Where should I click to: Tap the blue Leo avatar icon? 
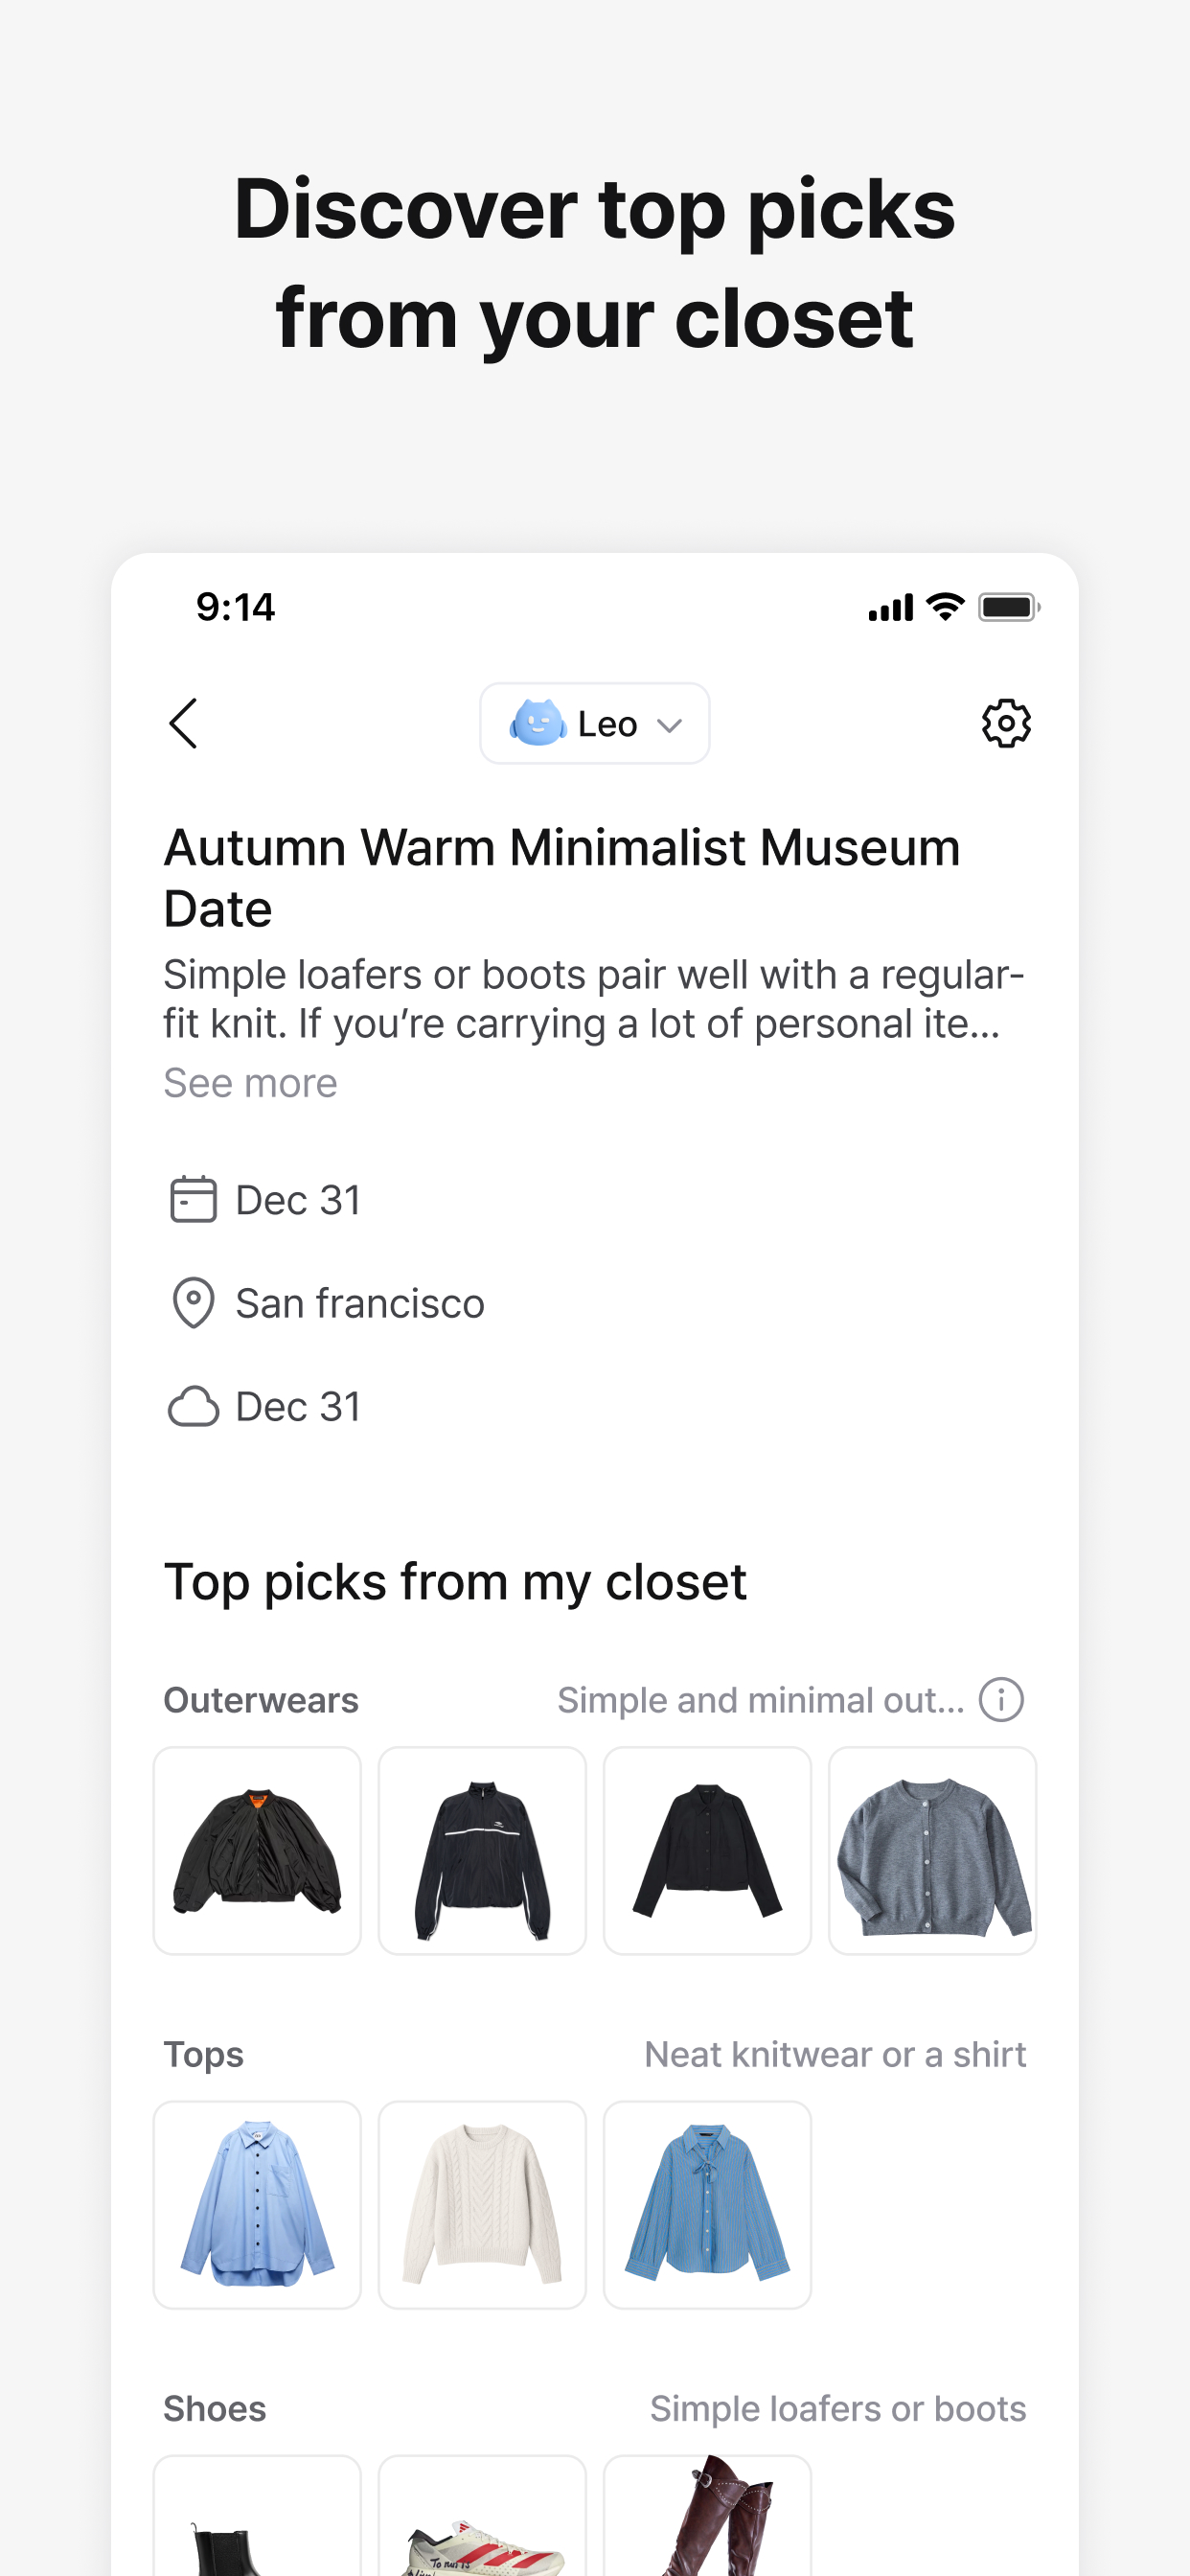[537, 723]
